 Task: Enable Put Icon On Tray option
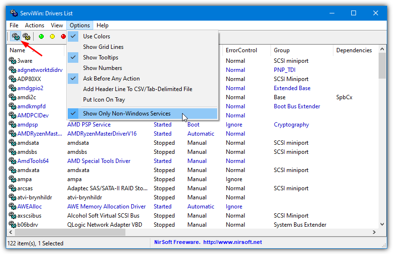pyautogui.click(x=142, y=100)
